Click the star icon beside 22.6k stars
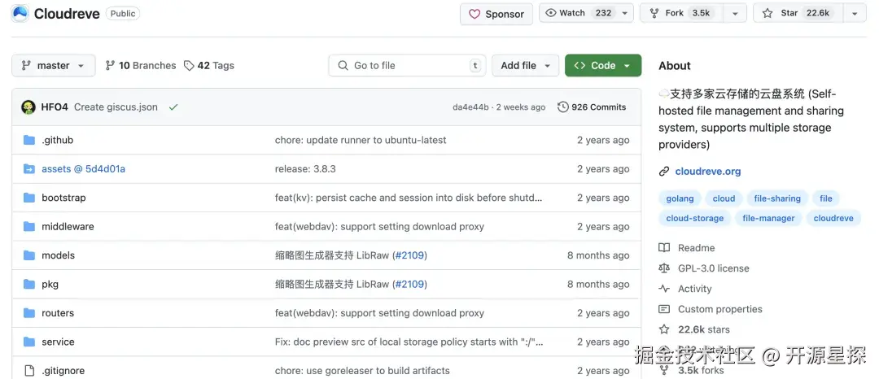The width and height of the screenshot is (879, 379). (x=664, y=329)
